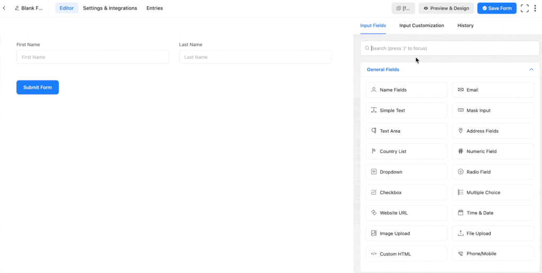The height and width of the screenshot is (273, 542).
Task: Add a Radio Field element
Action: [493, 172]
